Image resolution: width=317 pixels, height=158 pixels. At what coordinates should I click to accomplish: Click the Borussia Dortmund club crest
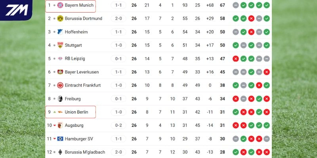[x=60, y=19]
